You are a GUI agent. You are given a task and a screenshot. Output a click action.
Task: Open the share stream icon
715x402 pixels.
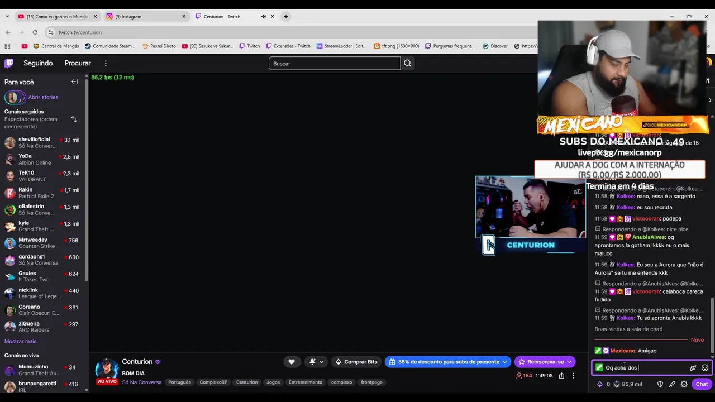pos(561,376)
